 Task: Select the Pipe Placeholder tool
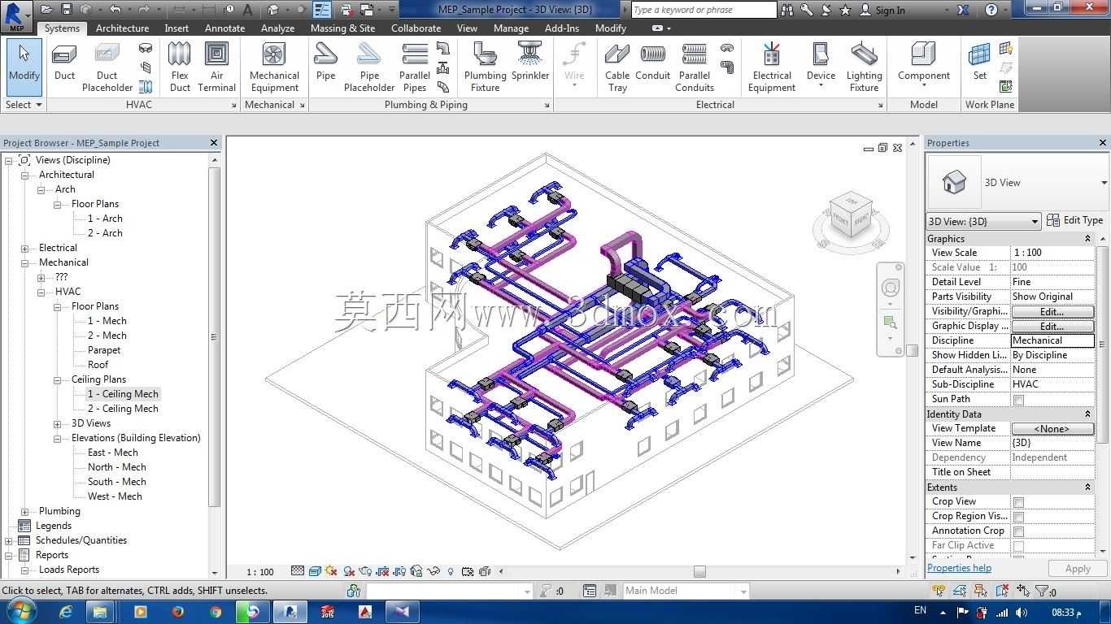pos(369,67)
